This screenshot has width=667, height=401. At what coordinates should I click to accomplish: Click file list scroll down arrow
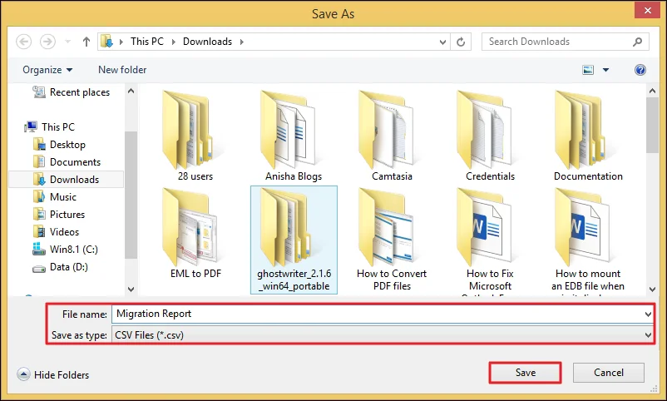point(652,289)
